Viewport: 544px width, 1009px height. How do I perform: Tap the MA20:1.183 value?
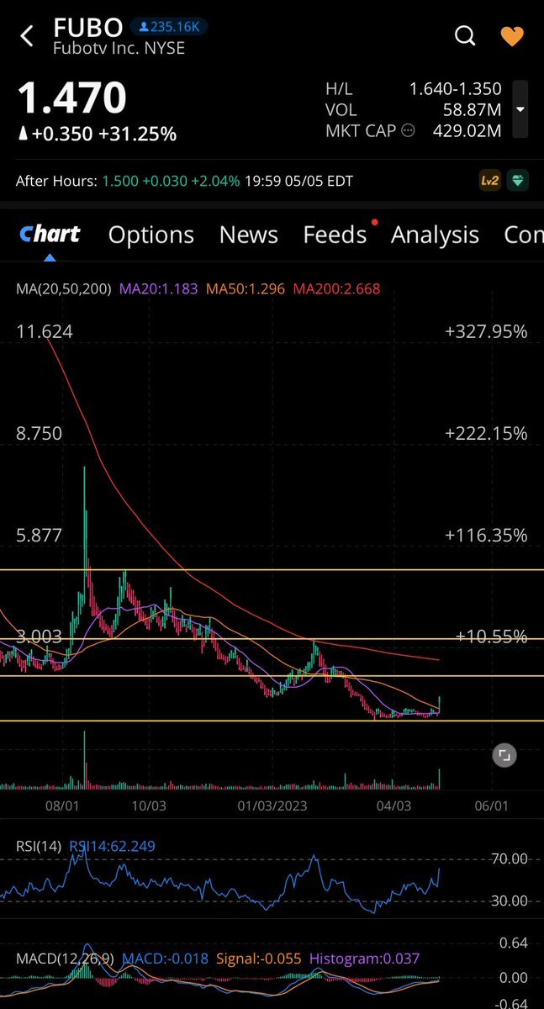click(x=159, y=288)
